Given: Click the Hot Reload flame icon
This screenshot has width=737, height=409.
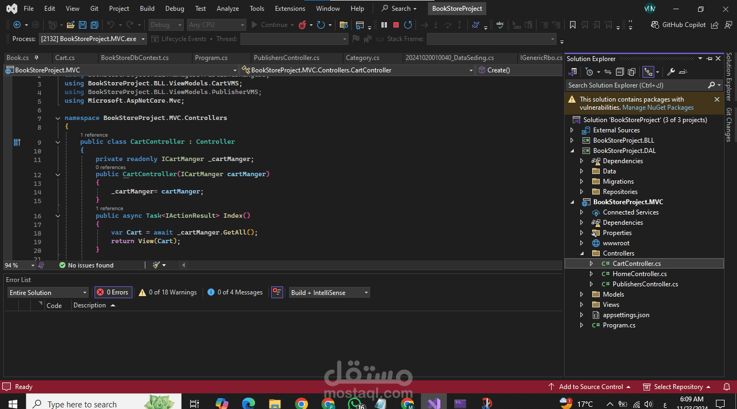Looking at the screenshot, I should coord(303,25).
